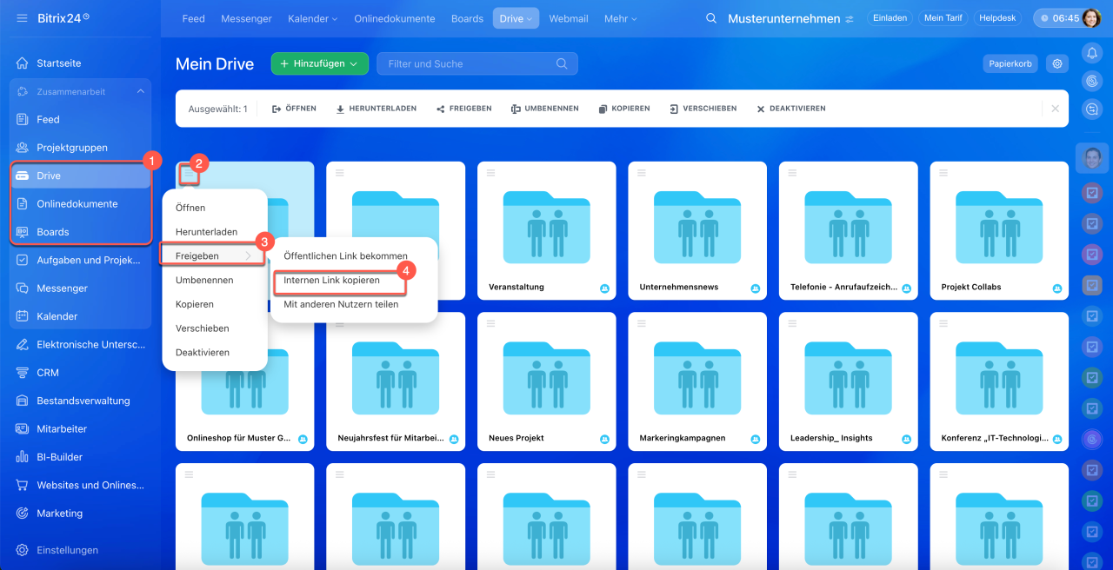This screenshot has width=1113, height=570.
Task: Open the hamburger menu beside Bitrix24 logo
Action: tap(22, 18)
